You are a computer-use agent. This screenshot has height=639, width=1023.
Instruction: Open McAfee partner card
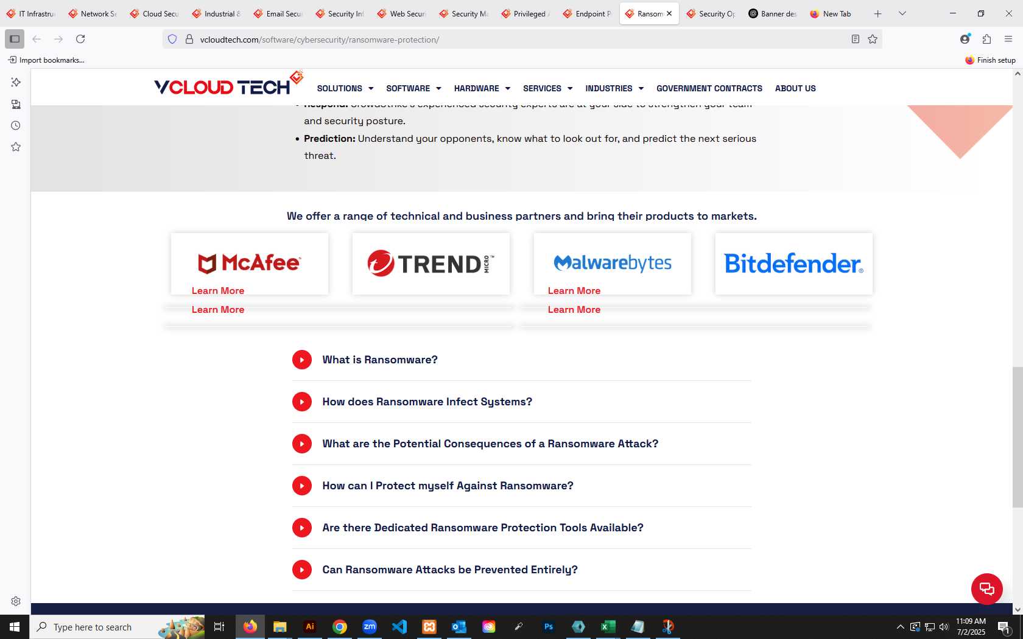point(250,264)
